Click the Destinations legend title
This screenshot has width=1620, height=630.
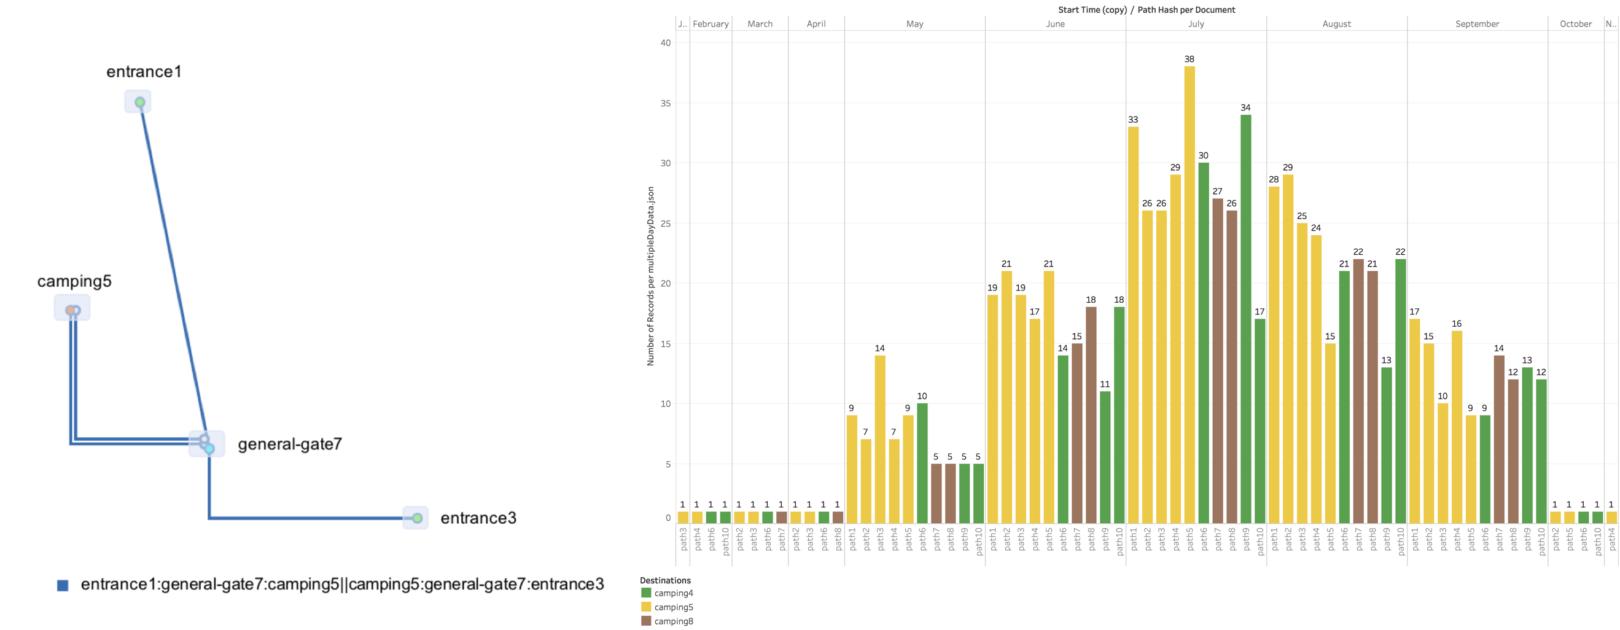[664, 580]
